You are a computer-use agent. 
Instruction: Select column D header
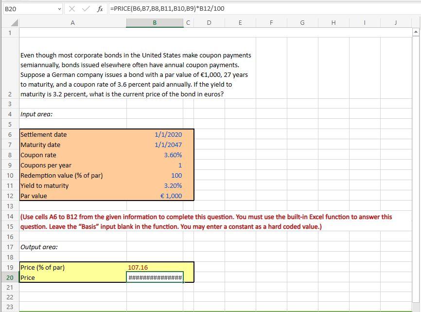click(209, 23)
